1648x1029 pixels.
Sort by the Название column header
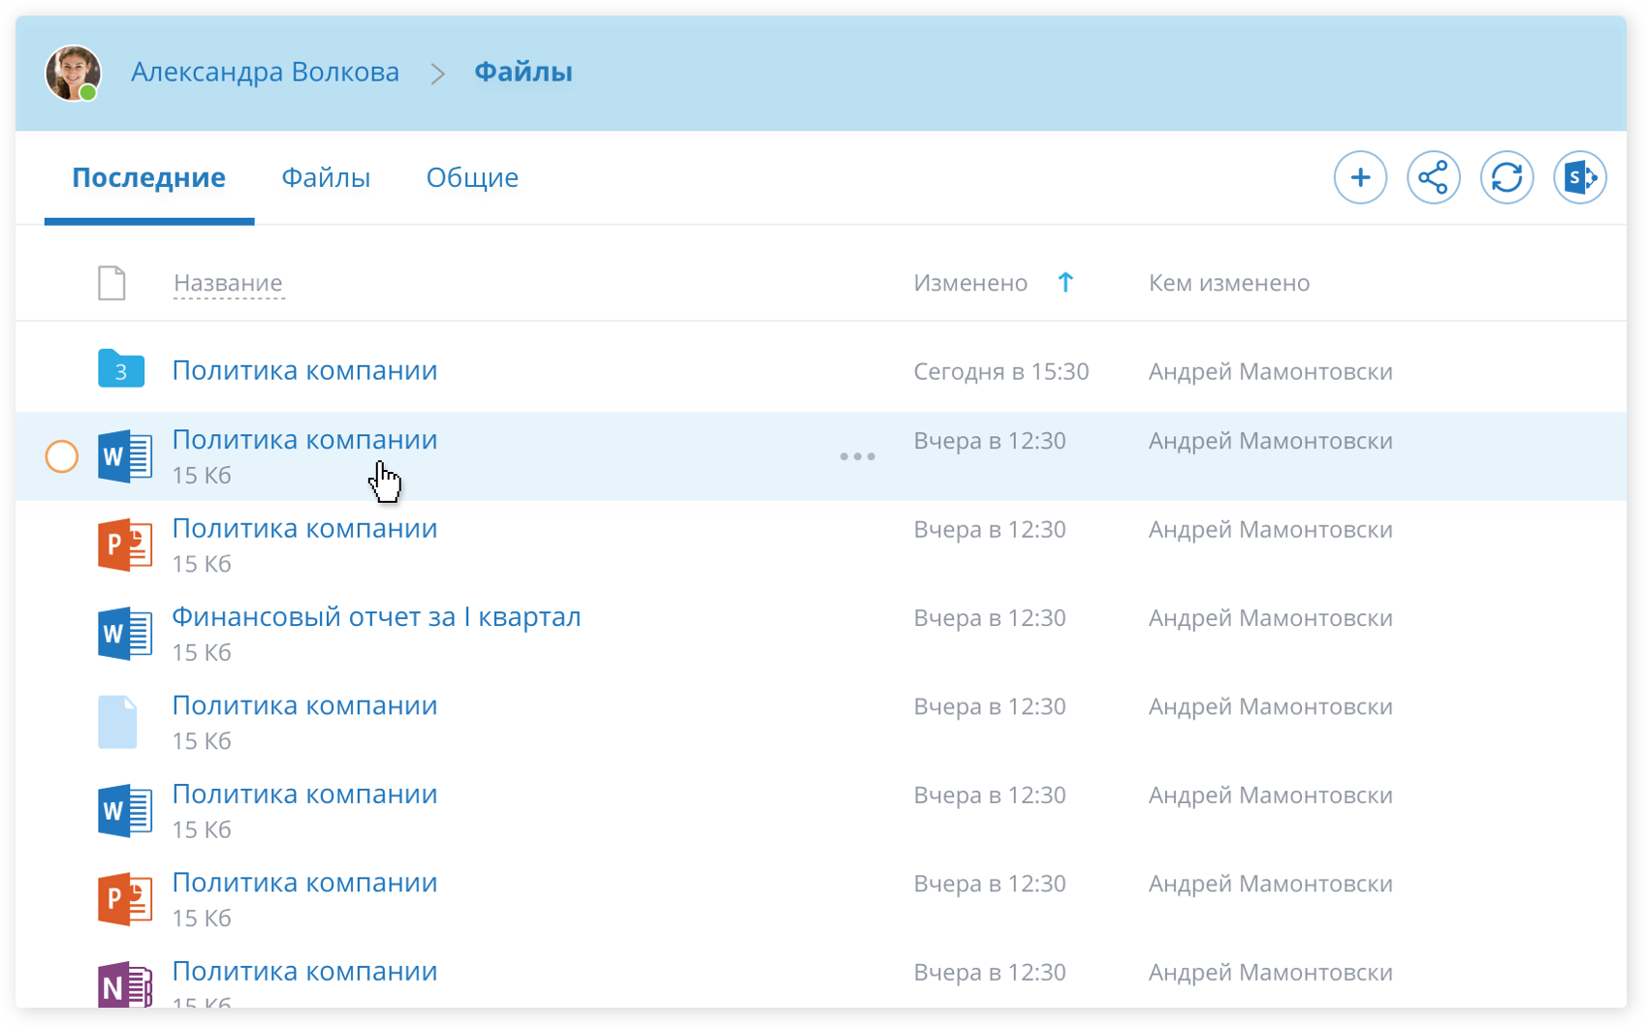pos(228,283)
